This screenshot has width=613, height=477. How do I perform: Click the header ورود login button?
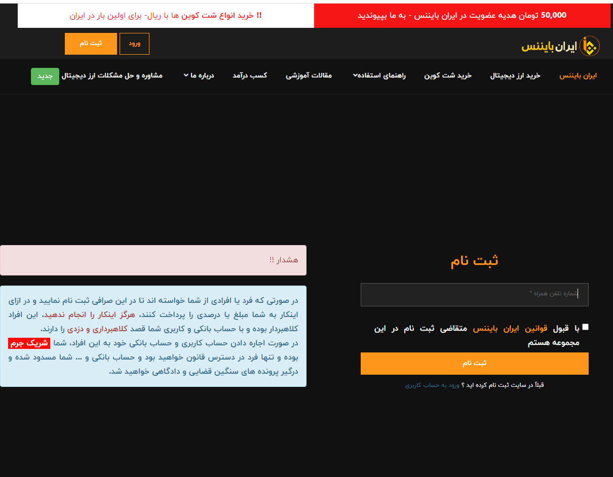point(134,44)
